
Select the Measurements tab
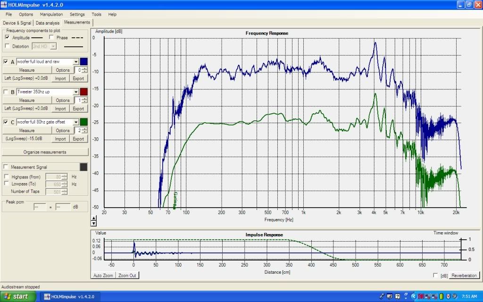click(77, 23)
